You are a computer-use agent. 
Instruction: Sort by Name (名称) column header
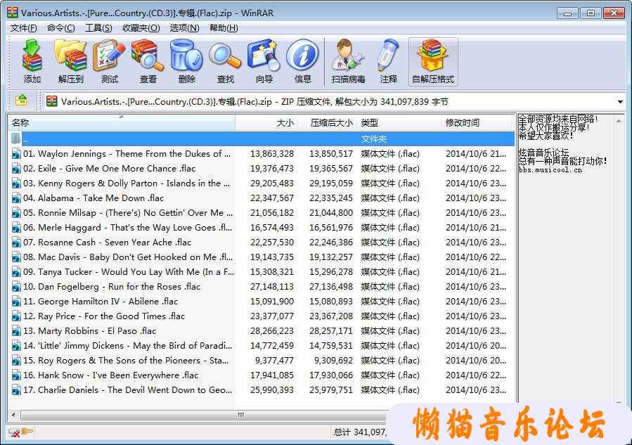tap(122, 122)
